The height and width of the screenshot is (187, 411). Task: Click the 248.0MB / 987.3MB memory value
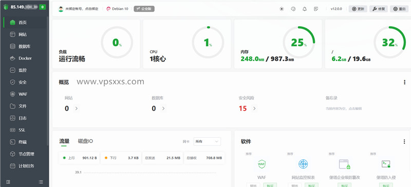click(x=267, y=59)
